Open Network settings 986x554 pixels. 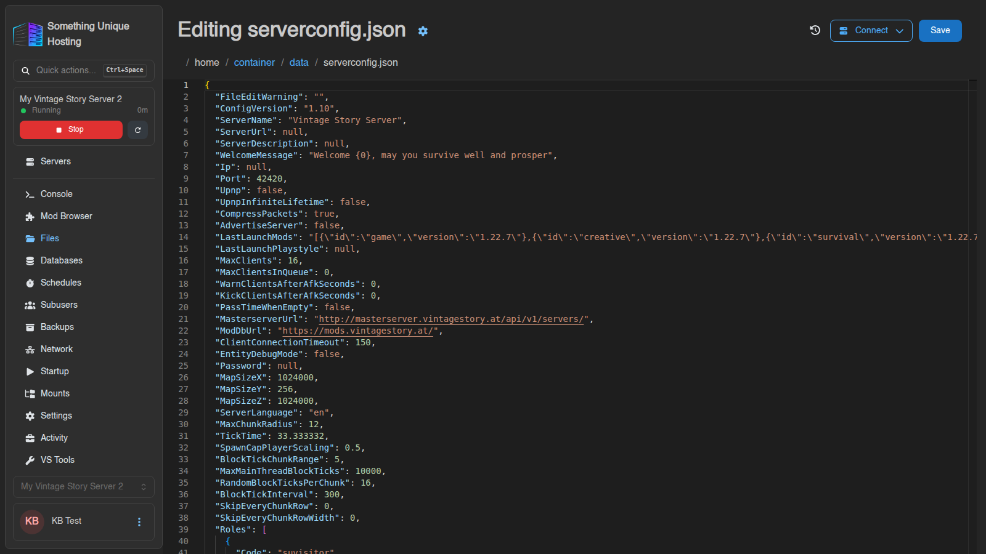coord(84,349)
